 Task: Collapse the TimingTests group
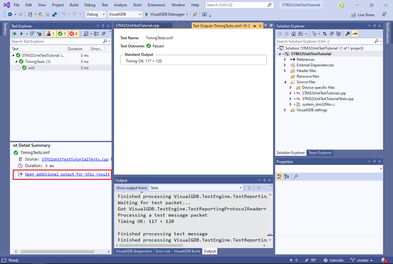point(17,61)
